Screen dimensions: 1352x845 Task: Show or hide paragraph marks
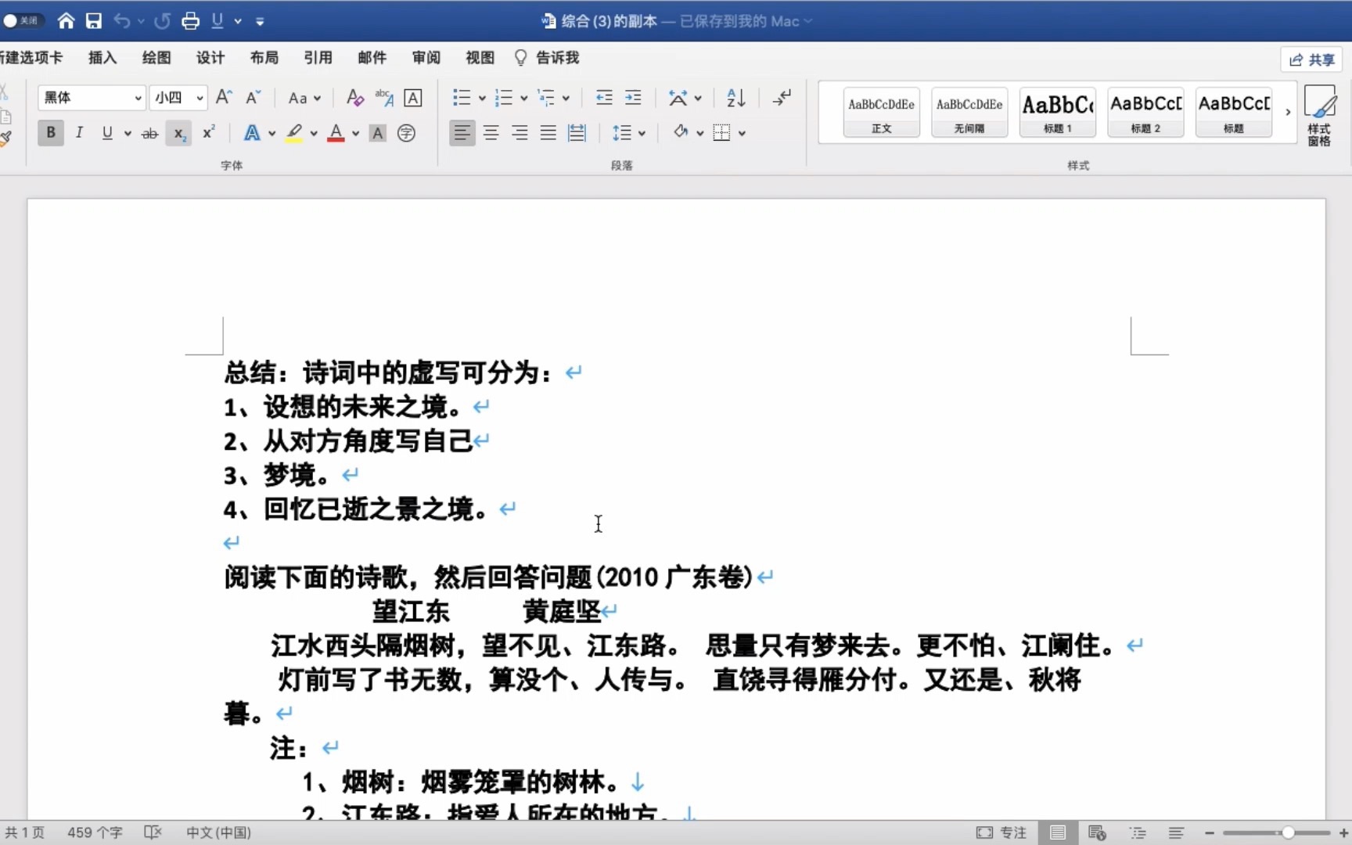point(782,97)
